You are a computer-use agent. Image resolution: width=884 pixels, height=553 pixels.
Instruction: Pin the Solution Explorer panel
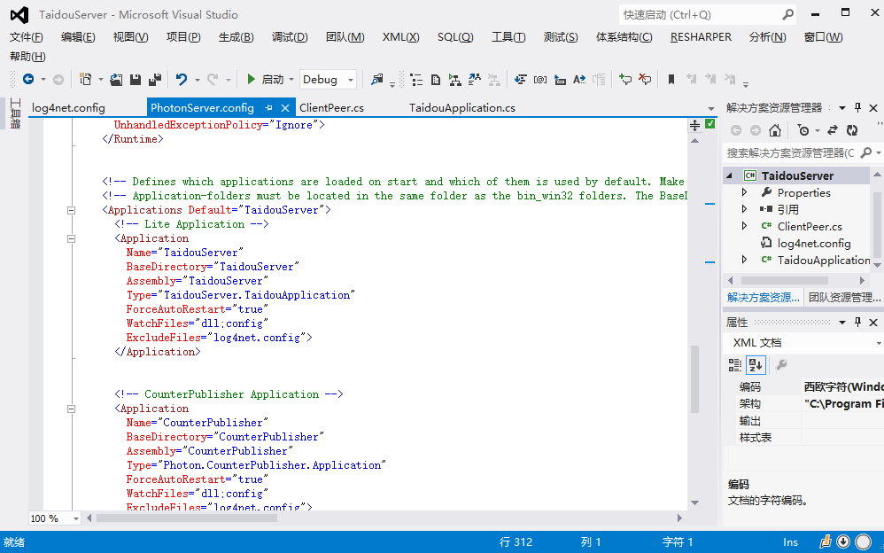coord(857,107)
